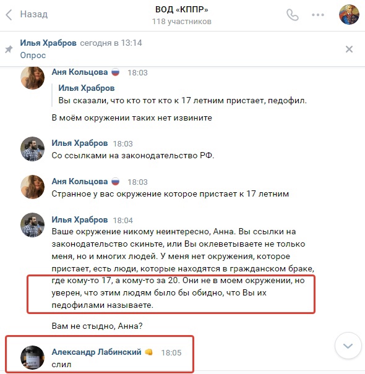Screen dimensions: 365x374
Task: Open Илья Храбров's avatar at 18:03 message
Action: (x=32, y=149)
